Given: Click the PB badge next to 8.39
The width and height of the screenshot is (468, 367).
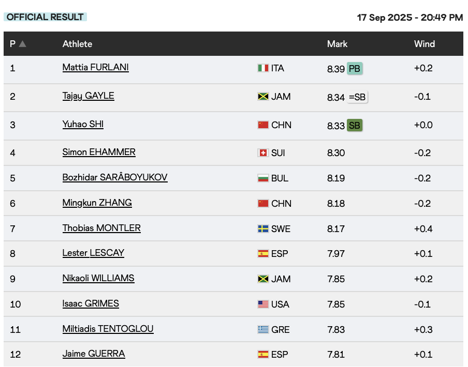Looking at the screenshot, I should click(x=355, y=69).
